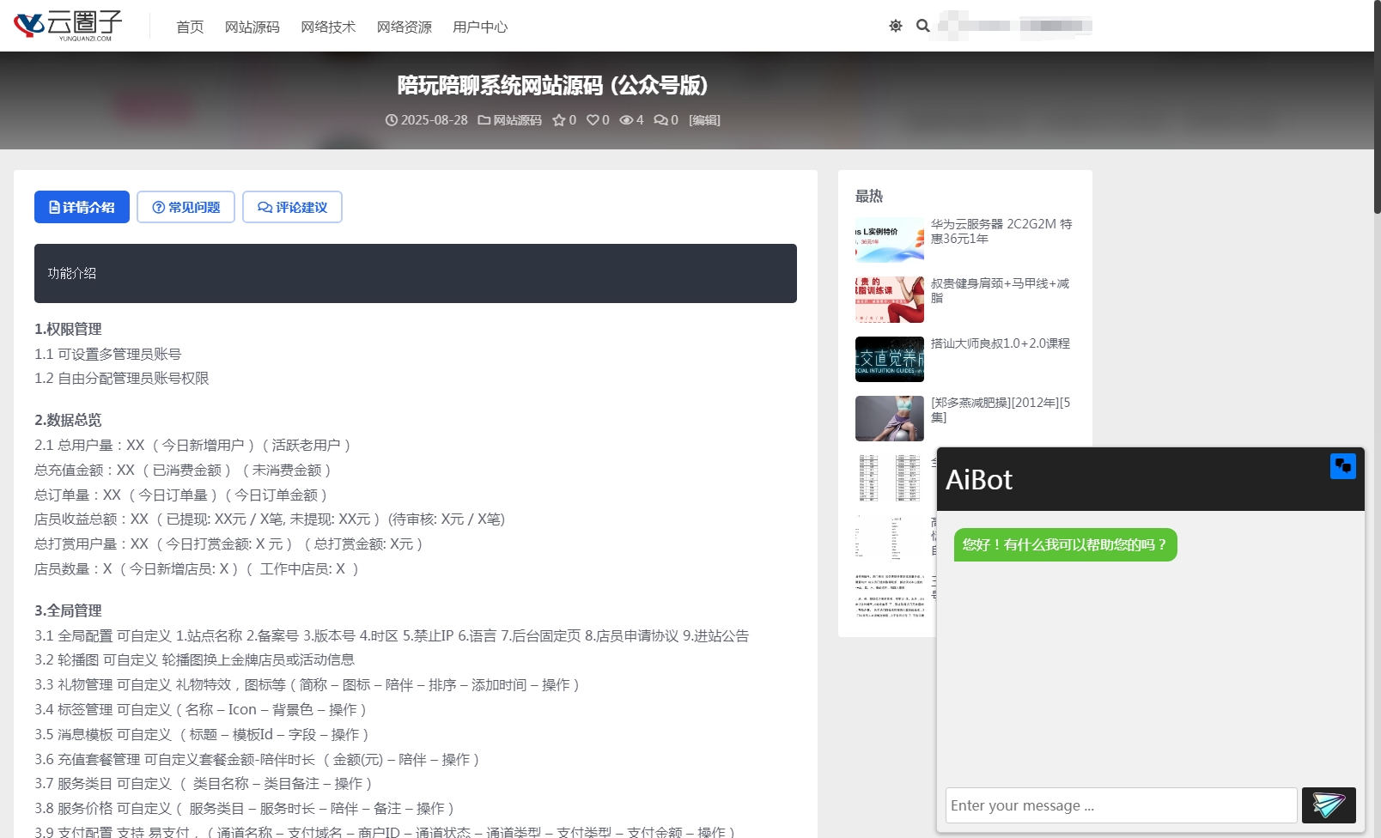
Task: Open the 网络资源 menu
Action: click(404, 27)
